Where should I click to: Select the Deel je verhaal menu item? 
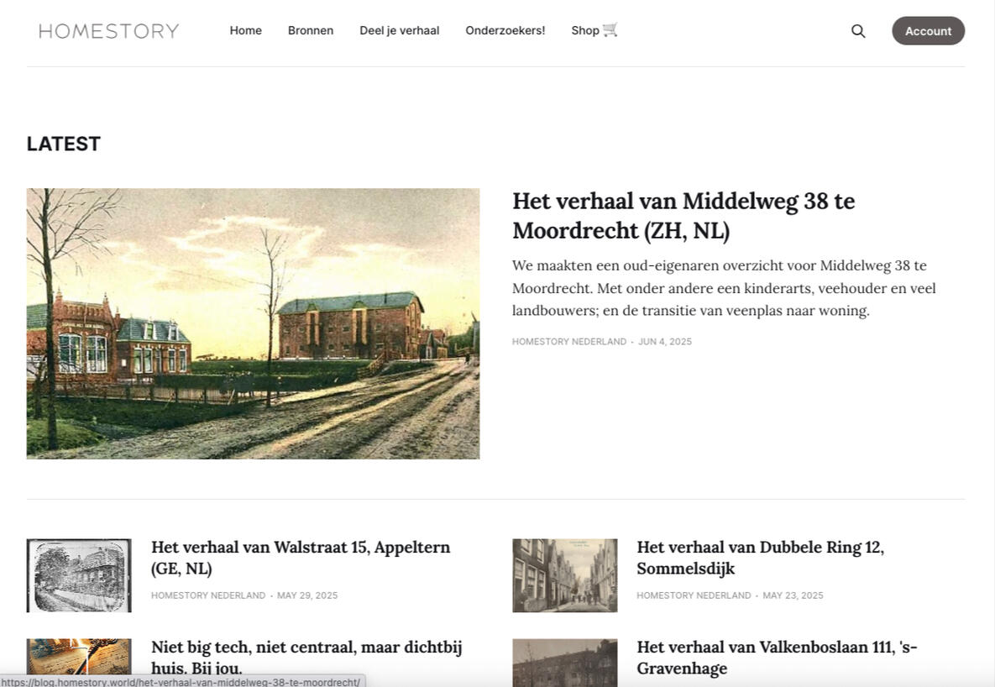399,30
